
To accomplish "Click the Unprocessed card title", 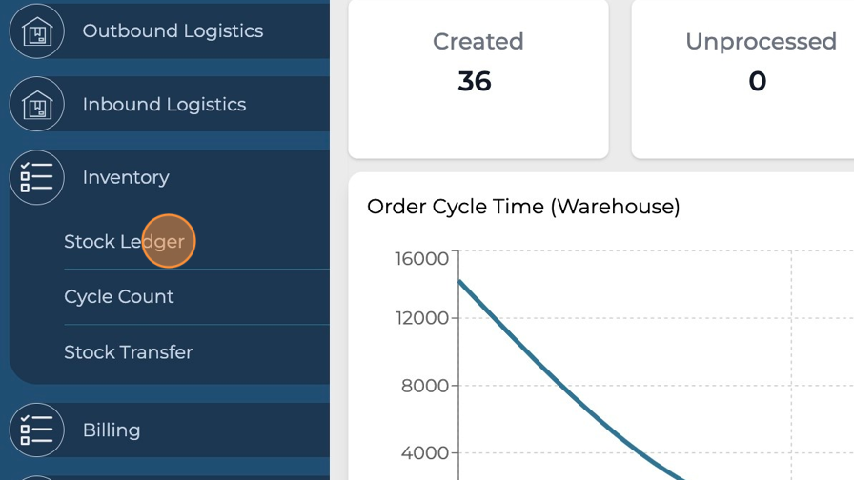I will click(x=761, y=42).
